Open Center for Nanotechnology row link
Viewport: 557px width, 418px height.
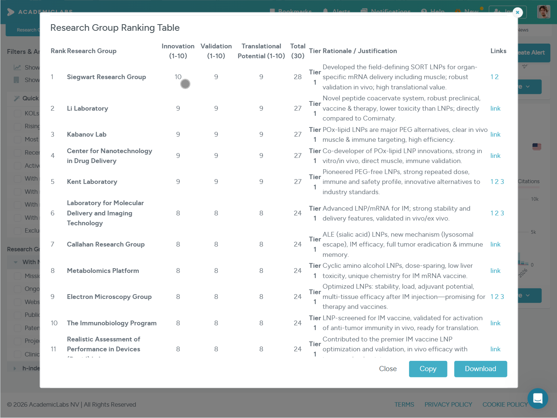495,156
